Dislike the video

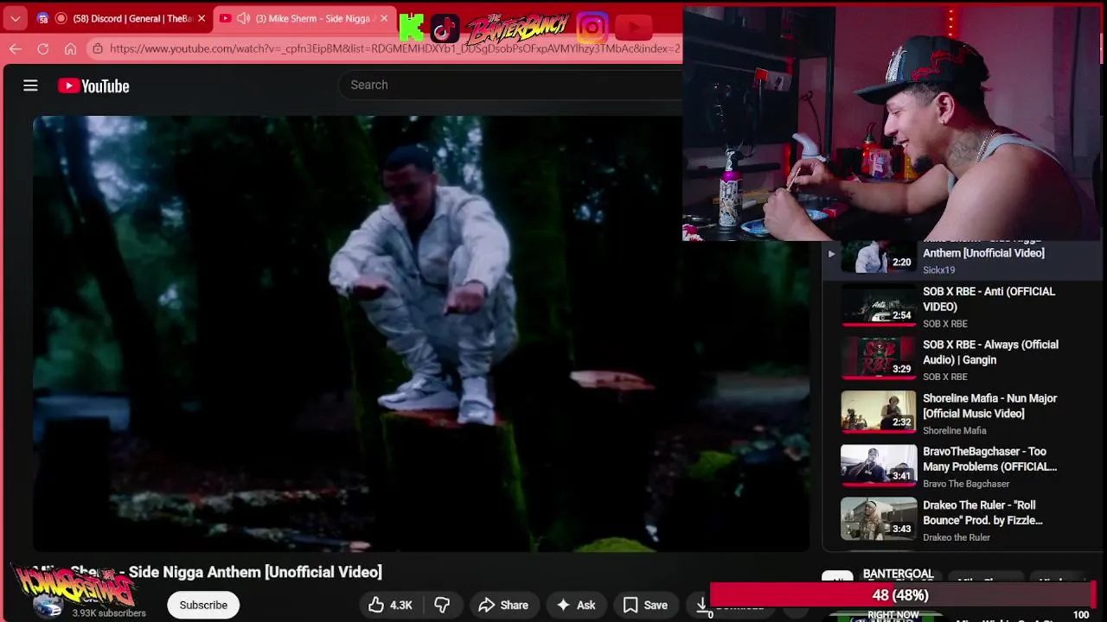tap(442, 605)
